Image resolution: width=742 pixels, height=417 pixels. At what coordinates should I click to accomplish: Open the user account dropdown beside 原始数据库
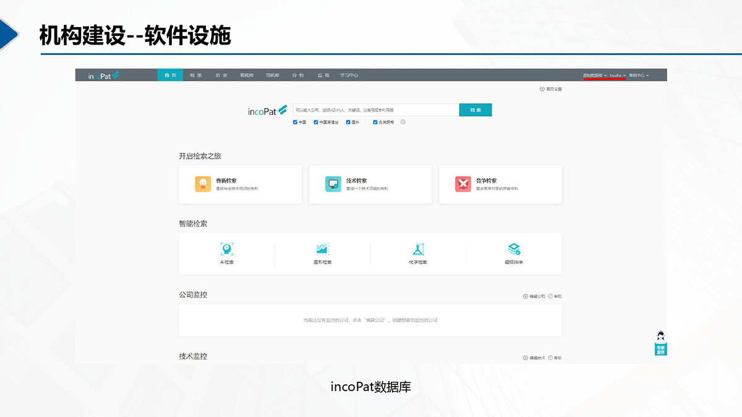pos(618,75)
